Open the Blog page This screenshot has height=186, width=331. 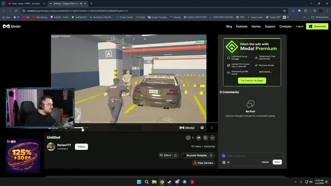(x=229, y=26)
